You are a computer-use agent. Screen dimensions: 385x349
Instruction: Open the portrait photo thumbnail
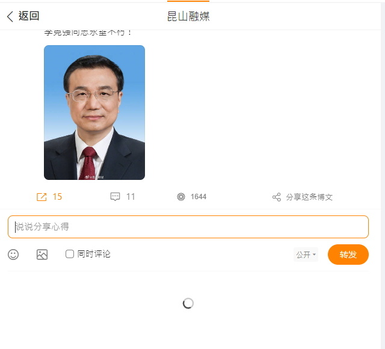pyautogui.click(x=94, y=113)
